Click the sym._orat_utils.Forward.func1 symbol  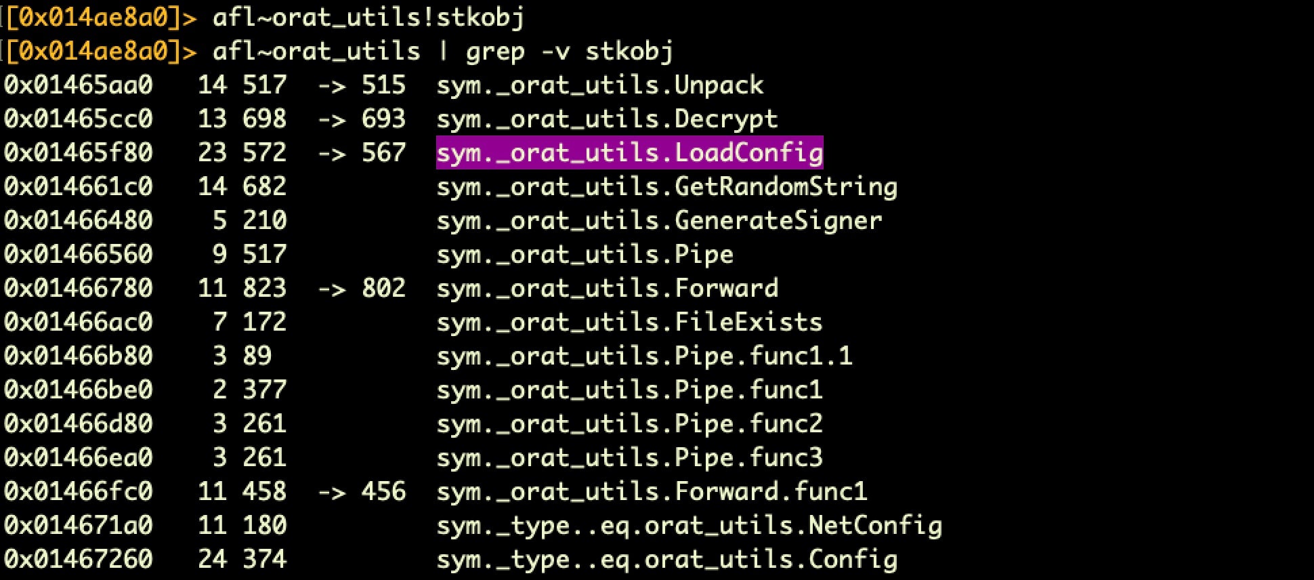point(652,491)
